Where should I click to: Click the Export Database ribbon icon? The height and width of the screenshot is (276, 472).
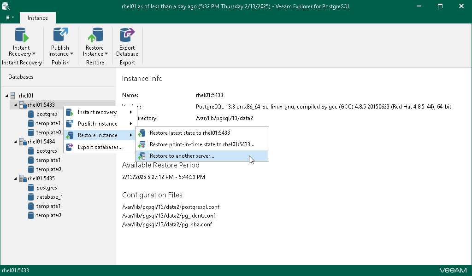tap(127, 35)
